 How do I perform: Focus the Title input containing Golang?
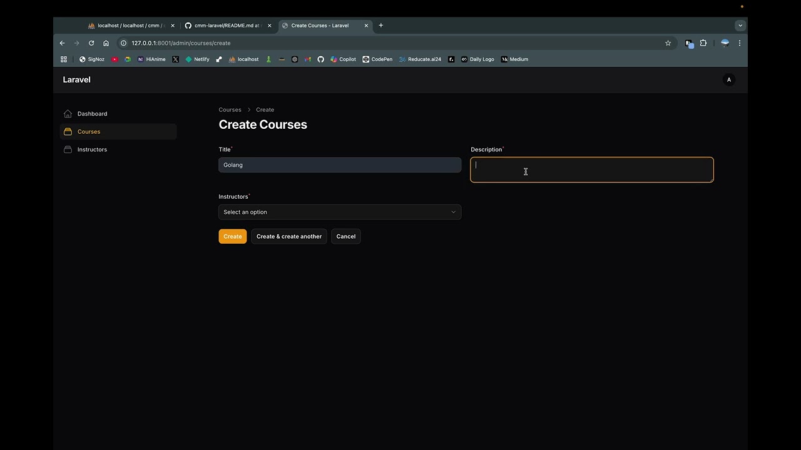340,165
